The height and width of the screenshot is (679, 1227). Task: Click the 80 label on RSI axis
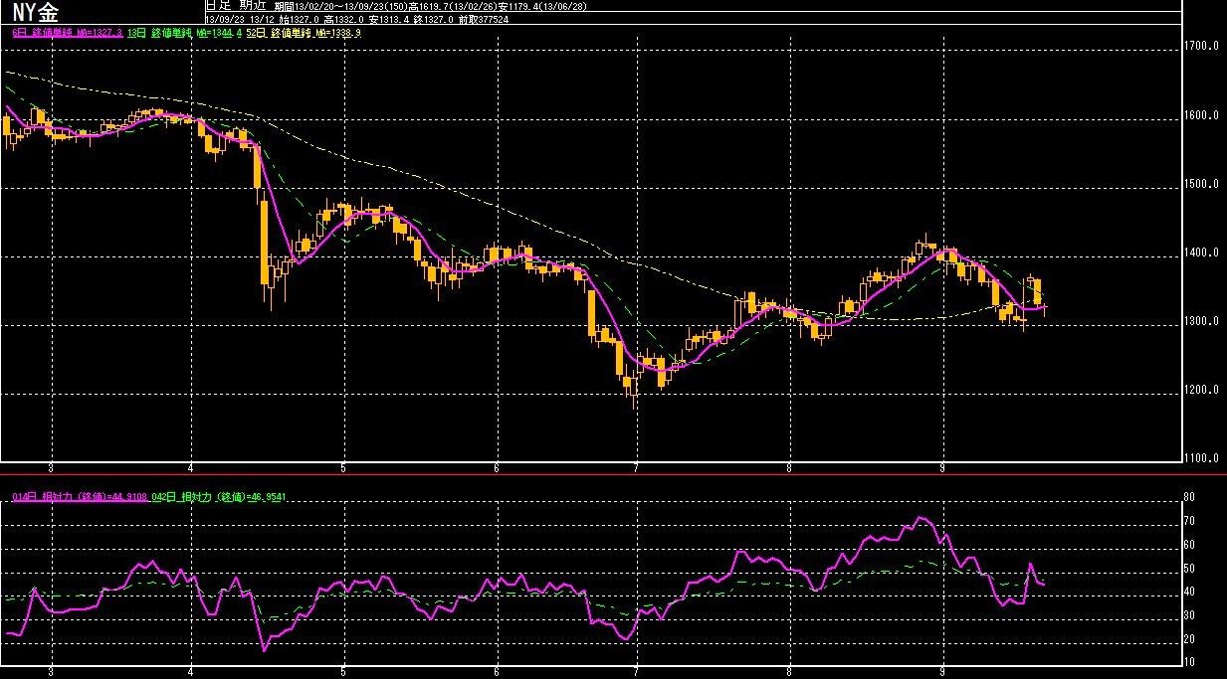click(x=1189, y=497)
